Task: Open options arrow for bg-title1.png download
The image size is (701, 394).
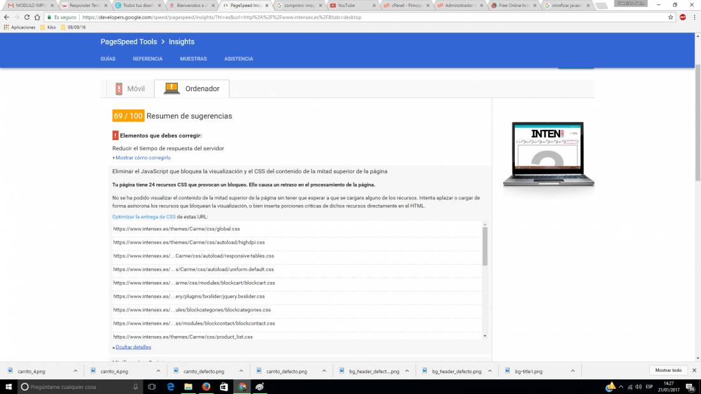Action: (573, 371)
